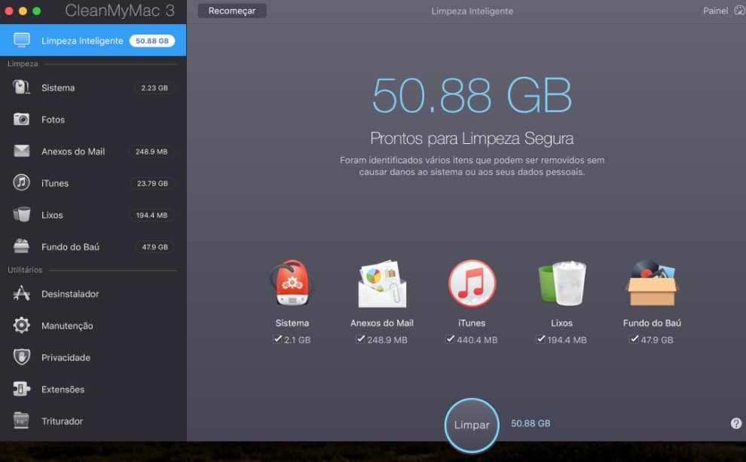Click the Prontos para Limpeza Segura heading

tap(472, 139)
